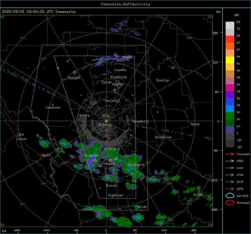Click the Stettler city label
This screenshot has width=251, height=234.
click(163, 80)
